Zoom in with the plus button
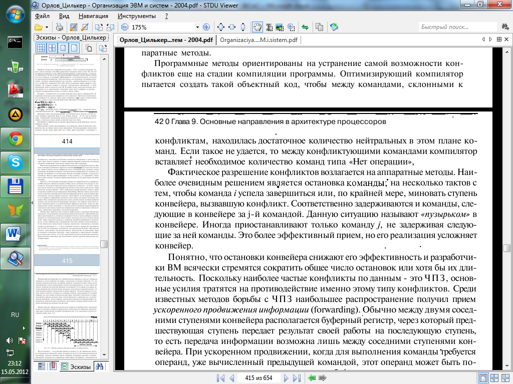The image size is (513, 384). point(206,27)
